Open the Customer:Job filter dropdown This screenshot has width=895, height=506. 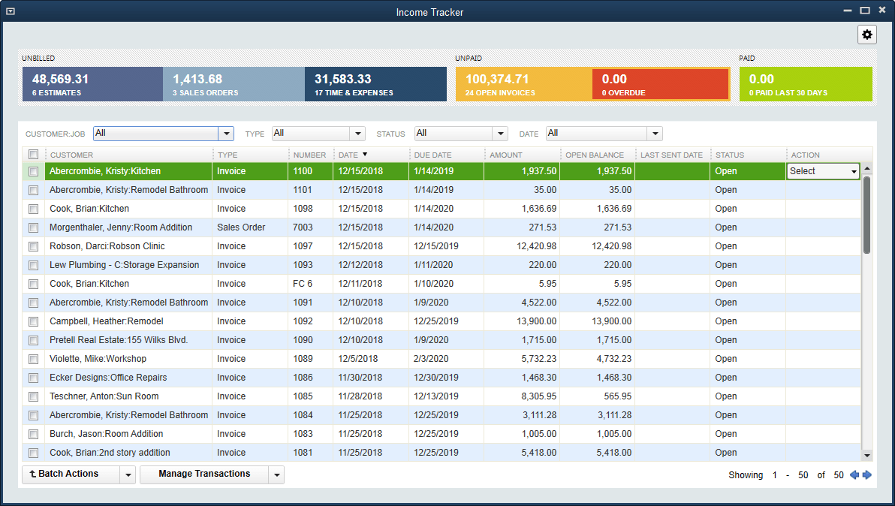226,133
